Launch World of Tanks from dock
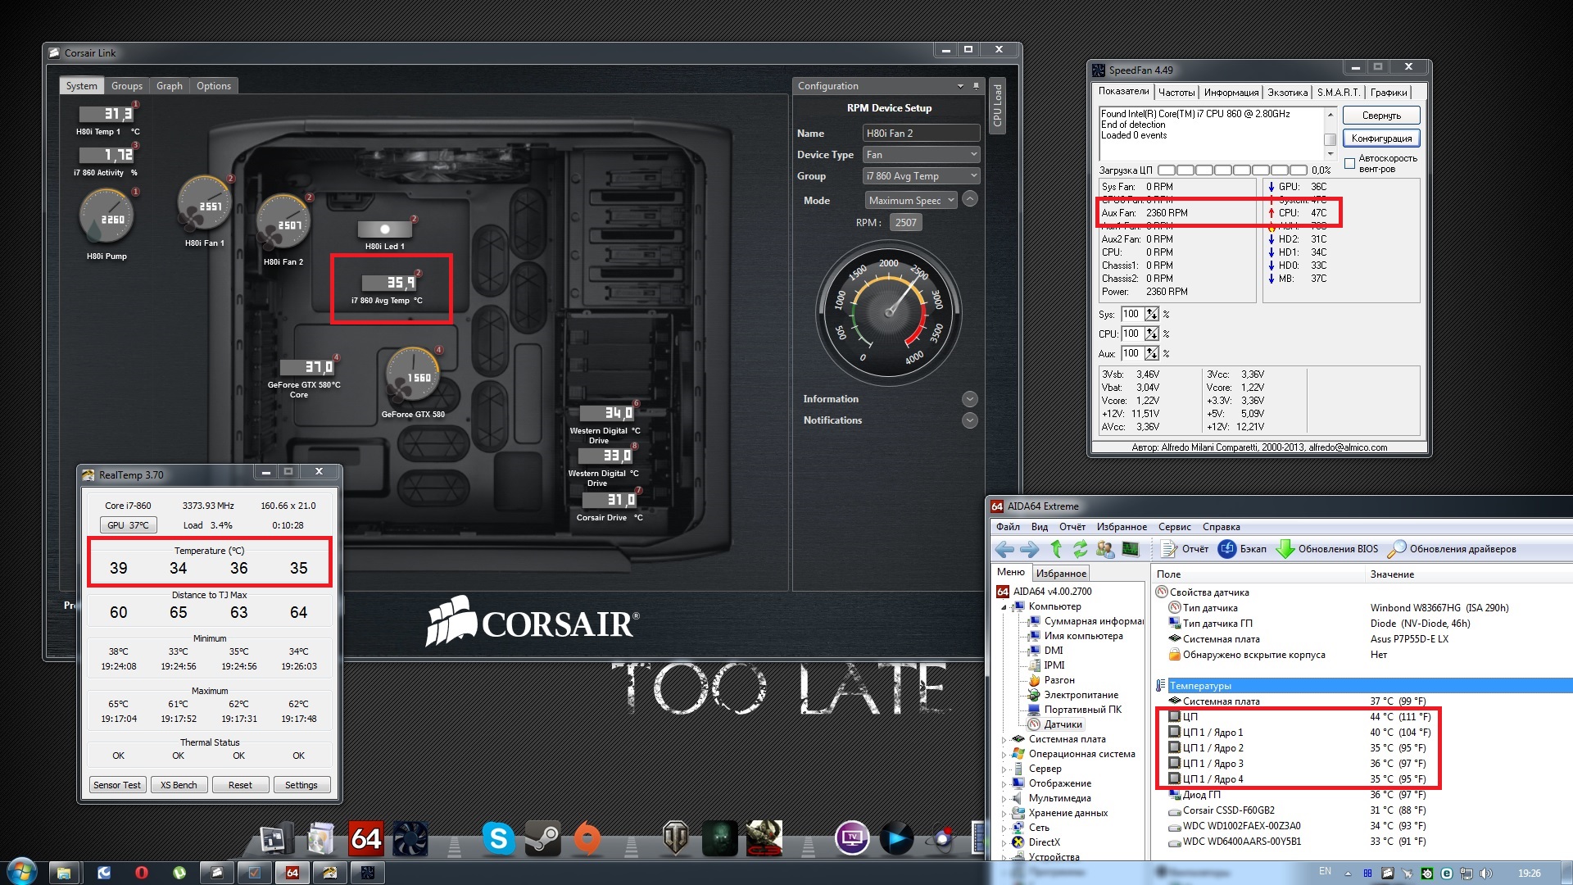Screen dimensions: 1573x885 675,838
